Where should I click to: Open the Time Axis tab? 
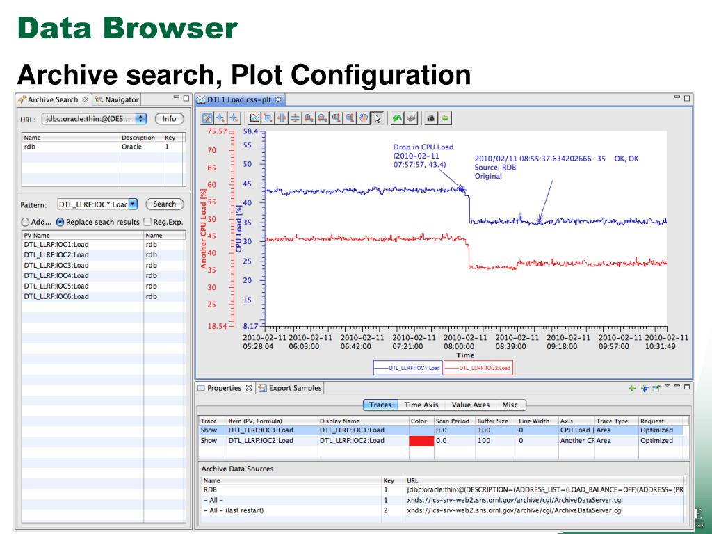[421, 405]
